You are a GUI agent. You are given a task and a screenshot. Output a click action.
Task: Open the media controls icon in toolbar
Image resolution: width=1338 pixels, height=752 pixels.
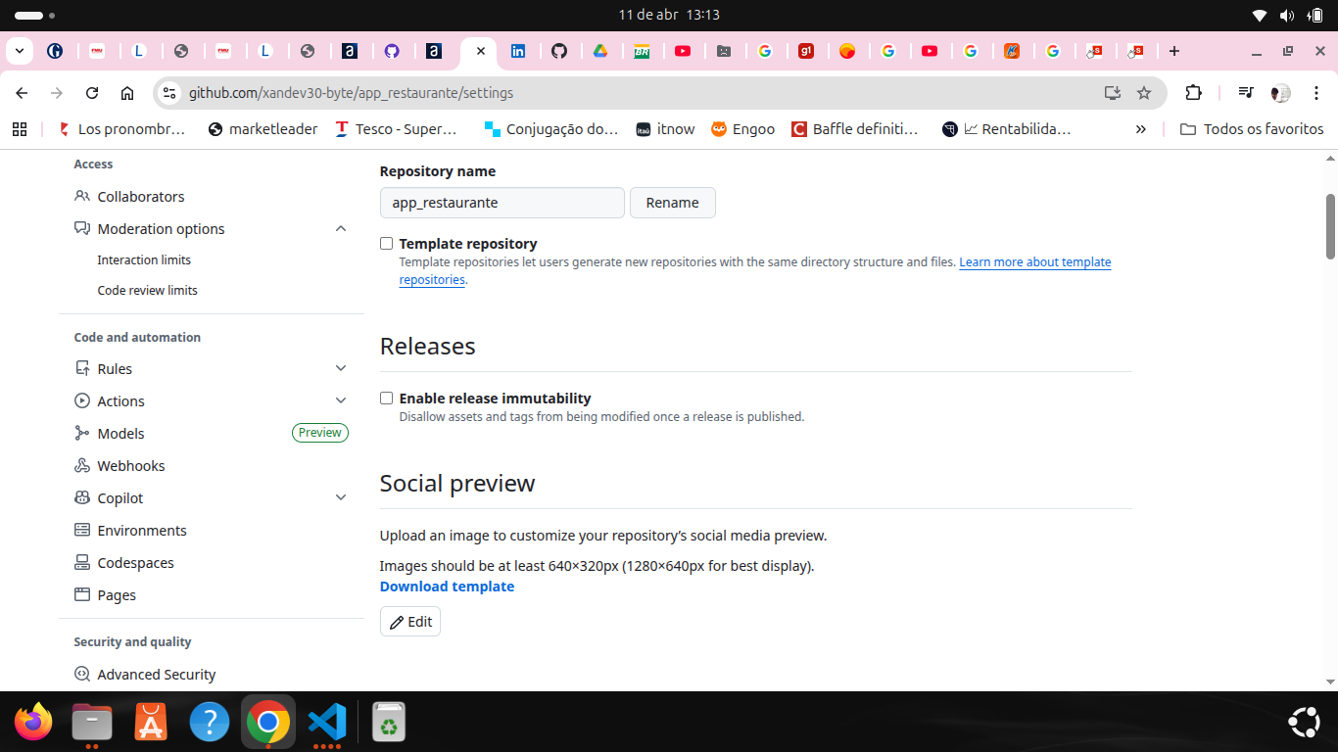pyautogui.click(x=1246, y=93)
